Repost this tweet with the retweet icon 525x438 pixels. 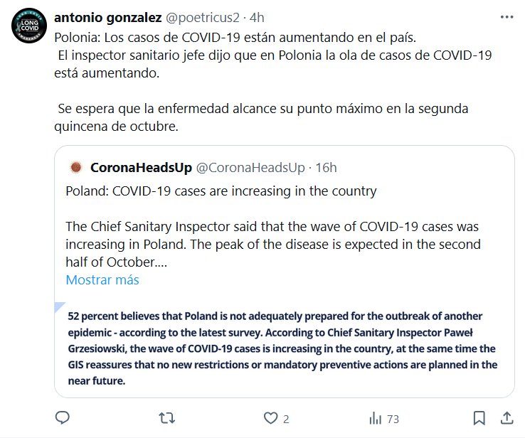point(166,418)
